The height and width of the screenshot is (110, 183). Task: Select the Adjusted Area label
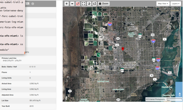tap(7, 95)
